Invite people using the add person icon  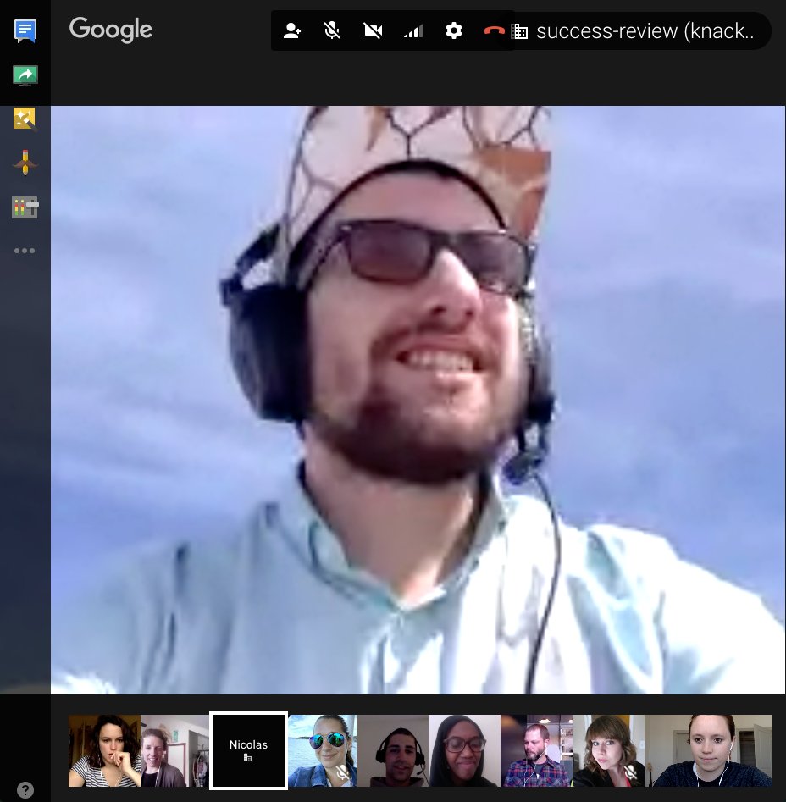pyautogui.click(x=291, y=30)
